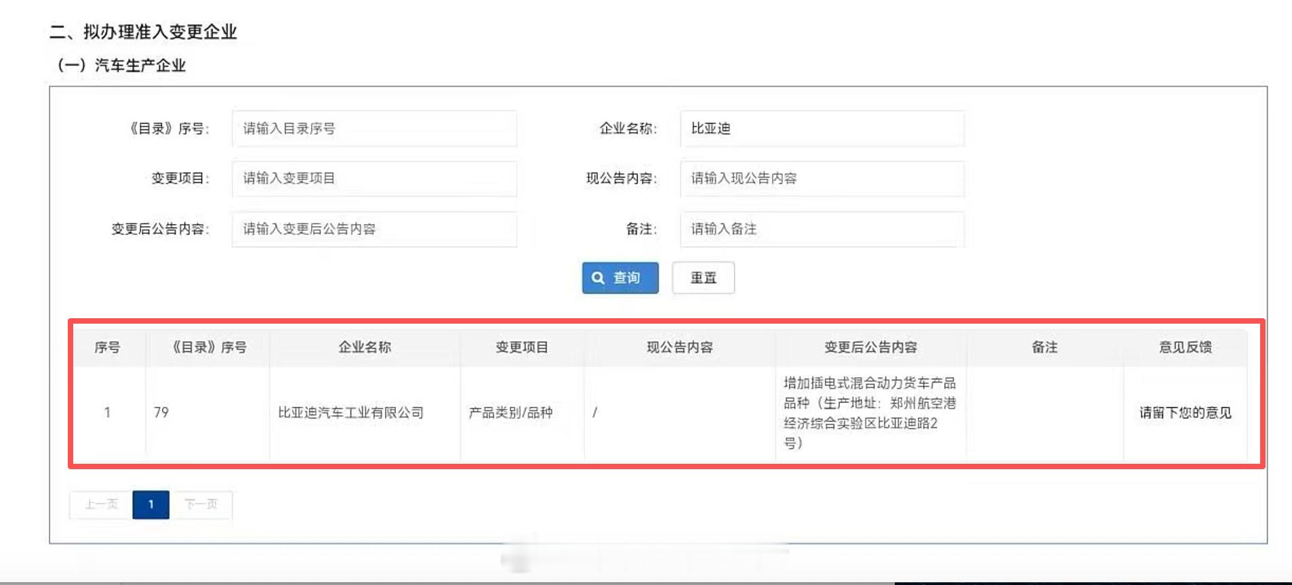Click the 序号 column header
Image resolution: width=1292 pixels, height=585 pixels.
coord(107,347)
